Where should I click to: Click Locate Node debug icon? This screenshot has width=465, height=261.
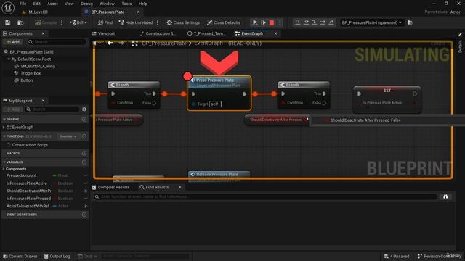(297, 22)
